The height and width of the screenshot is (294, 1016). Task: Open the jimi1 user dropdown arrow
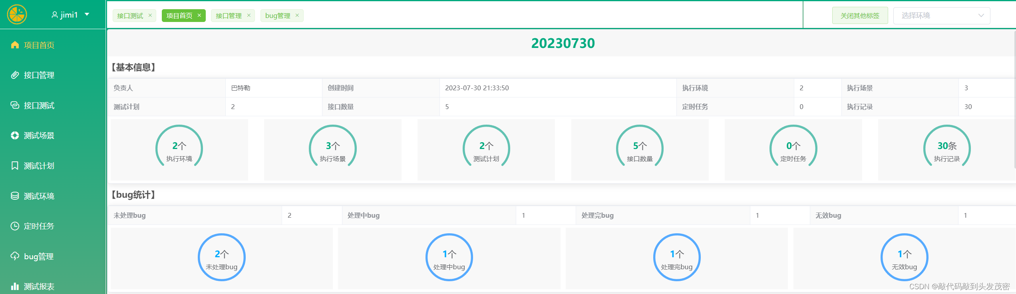pyautogui.click(x=87, y=14)
